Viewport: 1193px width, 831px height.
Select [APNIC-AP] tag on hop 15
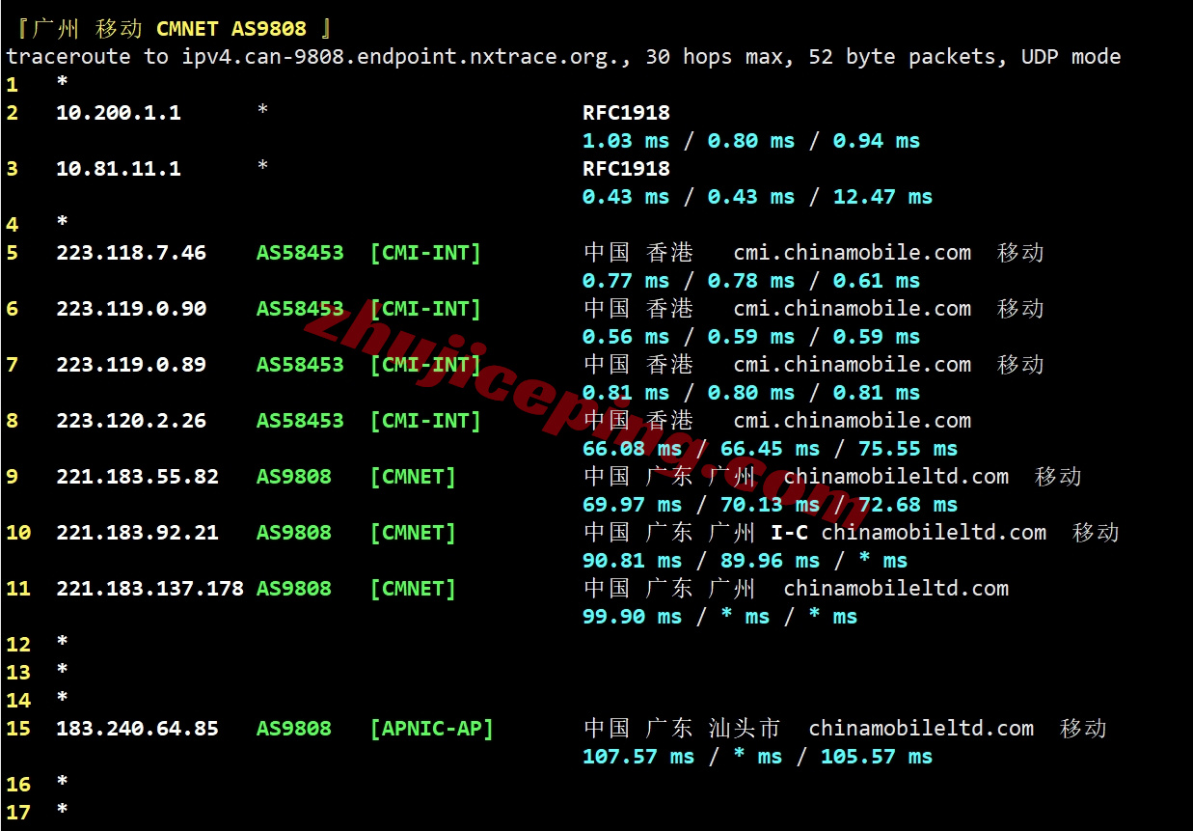pyautogui.click(x=432, y=729)
